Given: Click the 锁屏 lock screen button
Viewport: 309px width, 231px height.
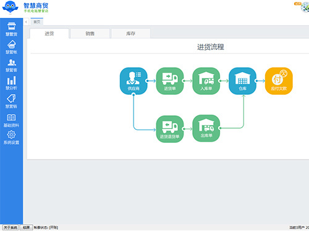Looking at the screenshot, I should coord(26,227).
